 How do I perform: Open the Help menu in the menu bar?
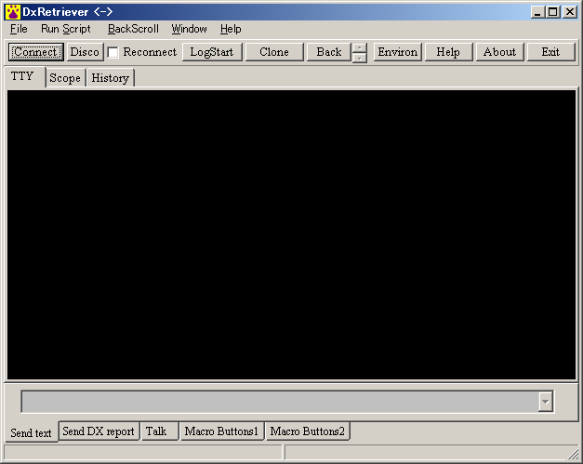click(x=231, y=29)
